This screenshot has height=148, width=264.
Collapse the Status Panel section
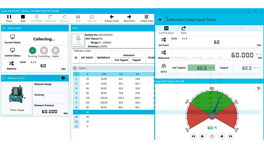tap(4, 28)
